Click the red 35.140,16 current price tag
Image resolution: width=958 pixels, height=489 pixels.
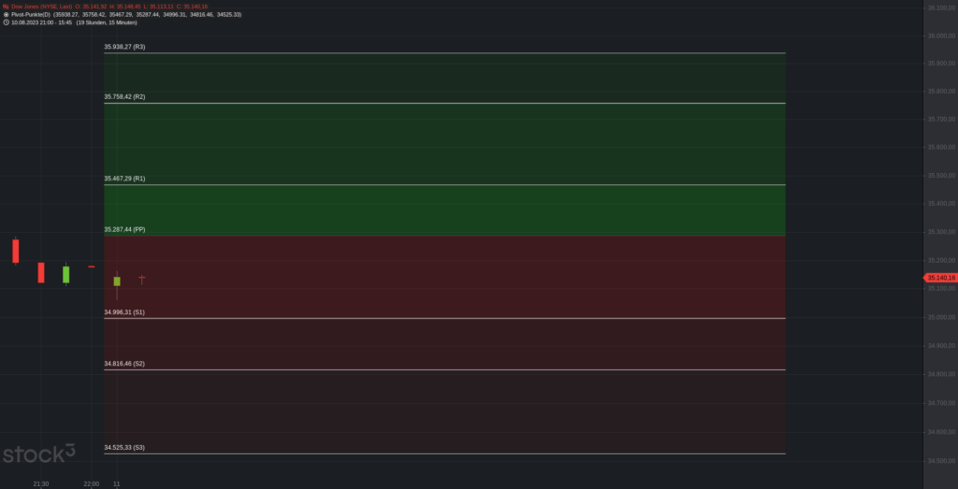click(940, 278)
